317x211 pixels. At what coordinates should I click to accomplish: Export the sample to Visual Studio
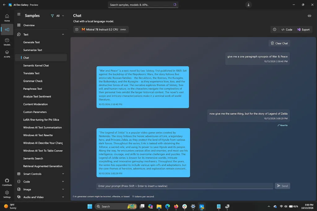coord(303,29)
